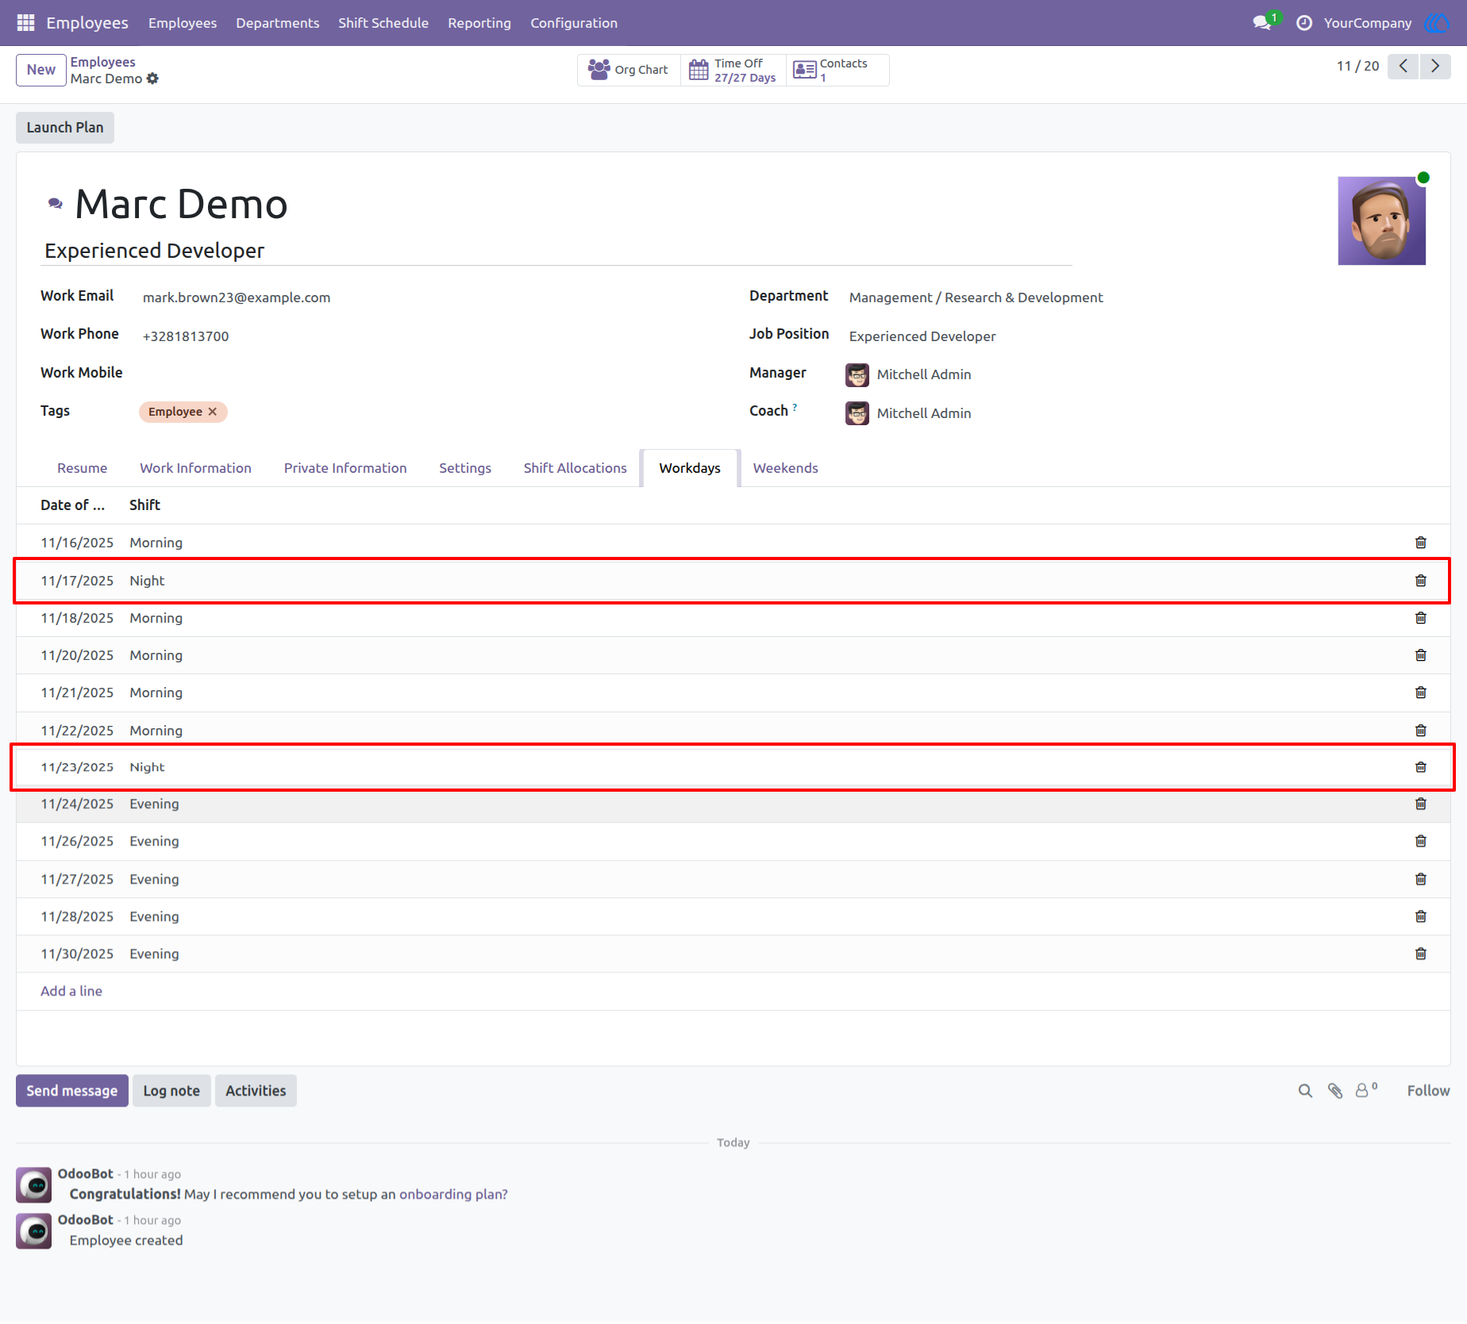
Task: Delete the 11/23/2025 Night shift line
Action: click(x=1420, y=767)
